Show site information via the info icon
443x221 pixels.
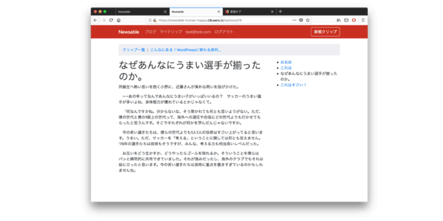[150, 20]
